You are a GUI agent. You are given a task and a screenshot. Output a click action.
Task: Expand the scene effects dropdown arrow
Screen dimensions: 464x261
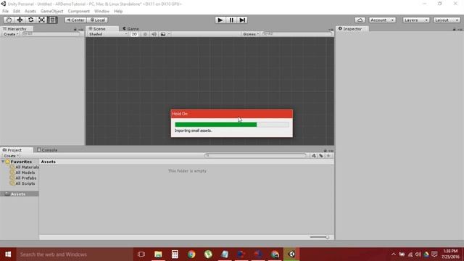click(x=169, y=34)
